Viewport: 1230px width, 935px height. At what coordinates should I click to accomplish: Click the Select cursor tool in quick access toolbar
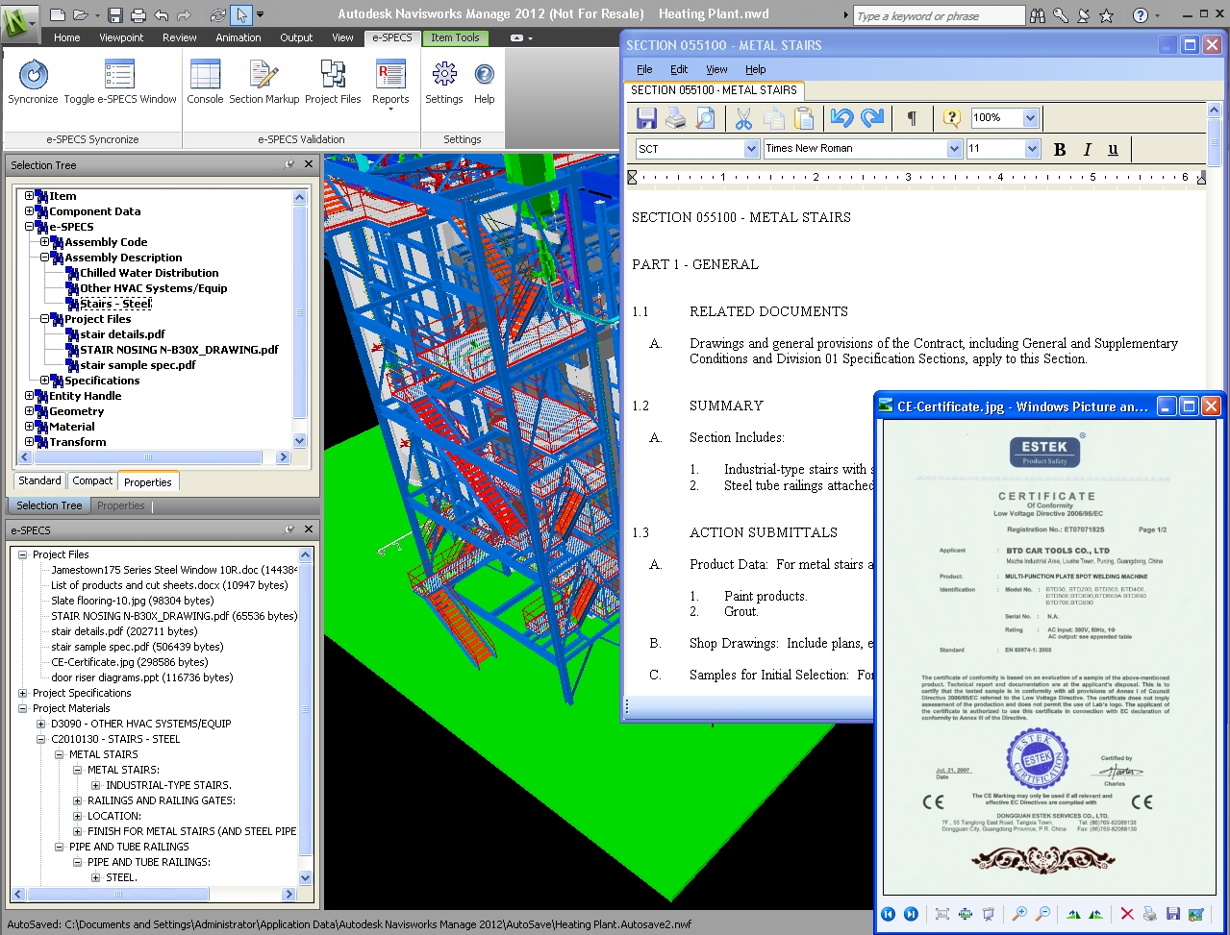pos(241,14)
